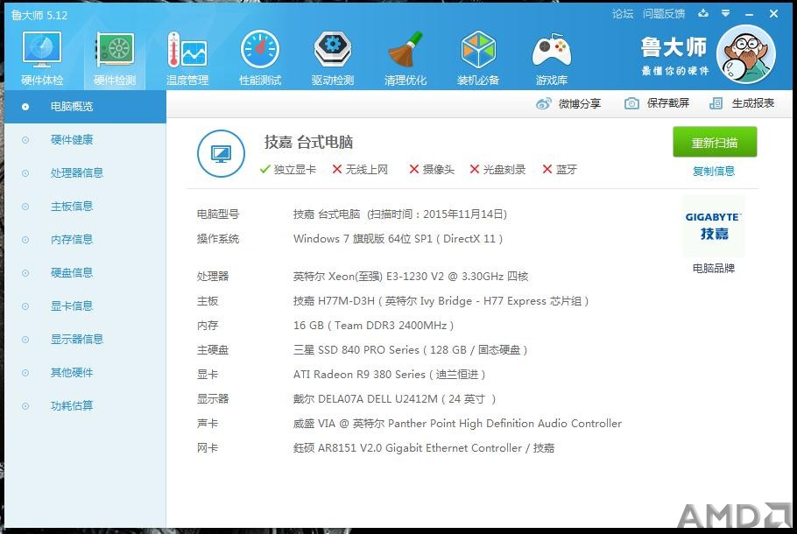The image size is (797, 534).
Task: Click the 技嘉 H77M-D3H motherboard value
Action: 441,301
